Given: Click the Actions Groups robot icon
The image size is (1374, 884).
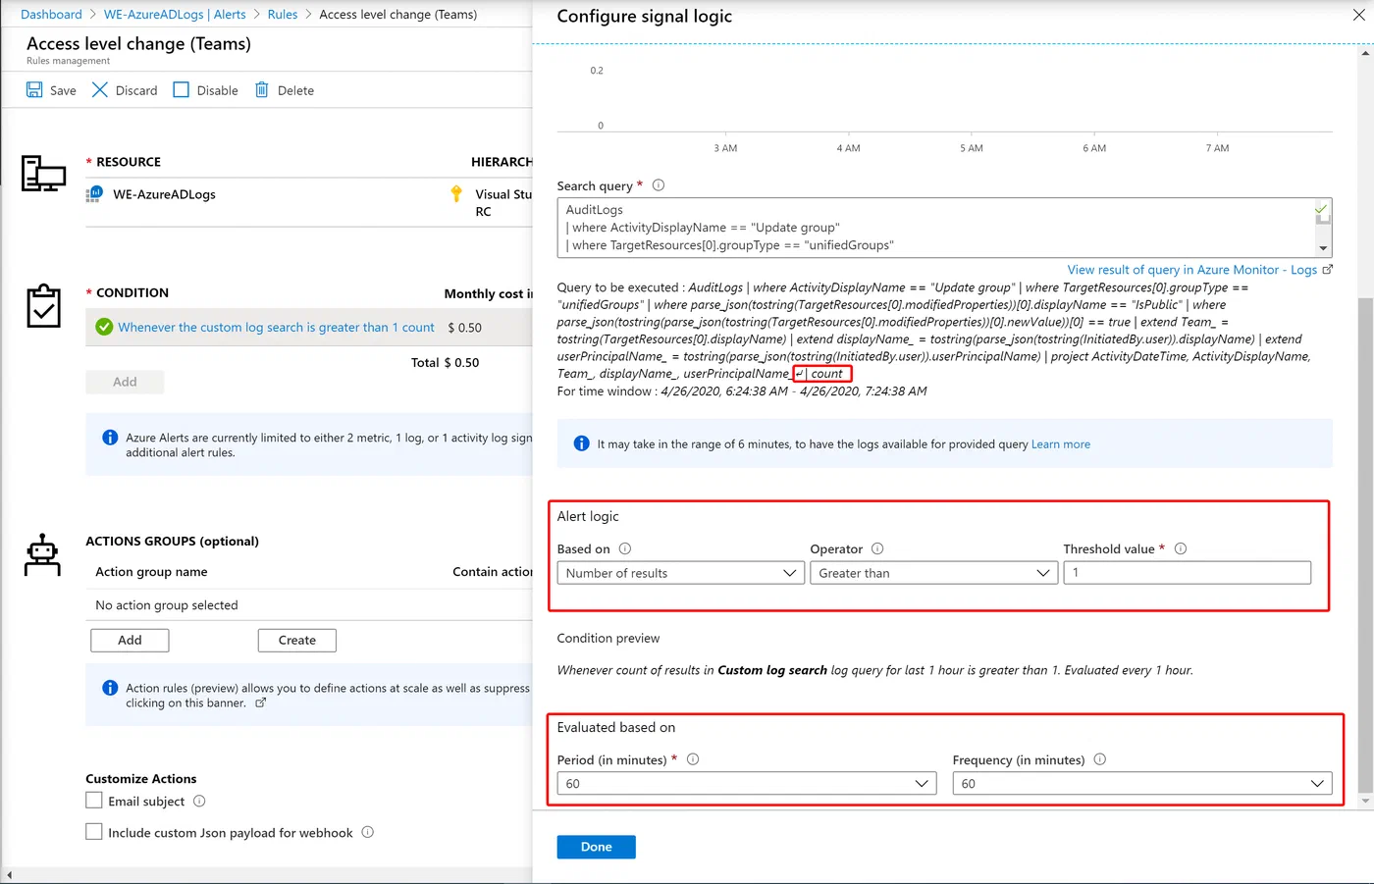Looking at the screenshot, I should click(42, 554).
